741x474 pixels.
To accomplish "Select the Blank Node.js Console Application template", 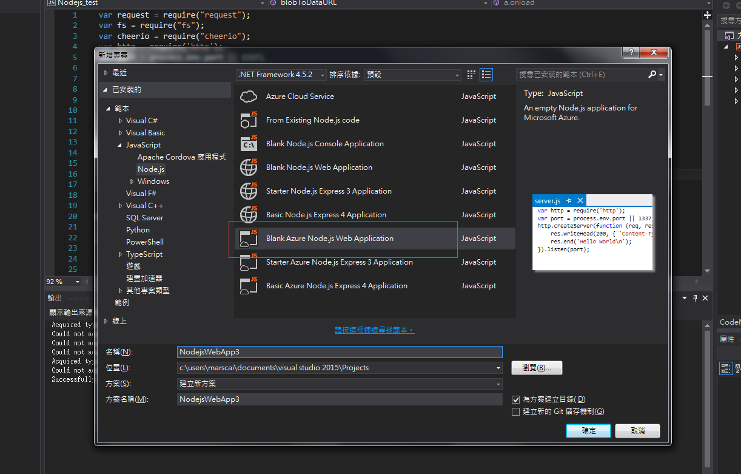I will 325,143.
